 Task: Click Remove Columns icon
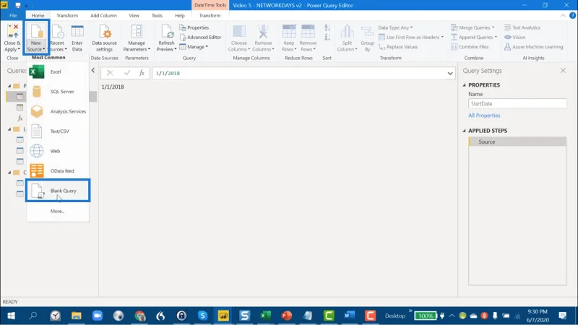263,32
